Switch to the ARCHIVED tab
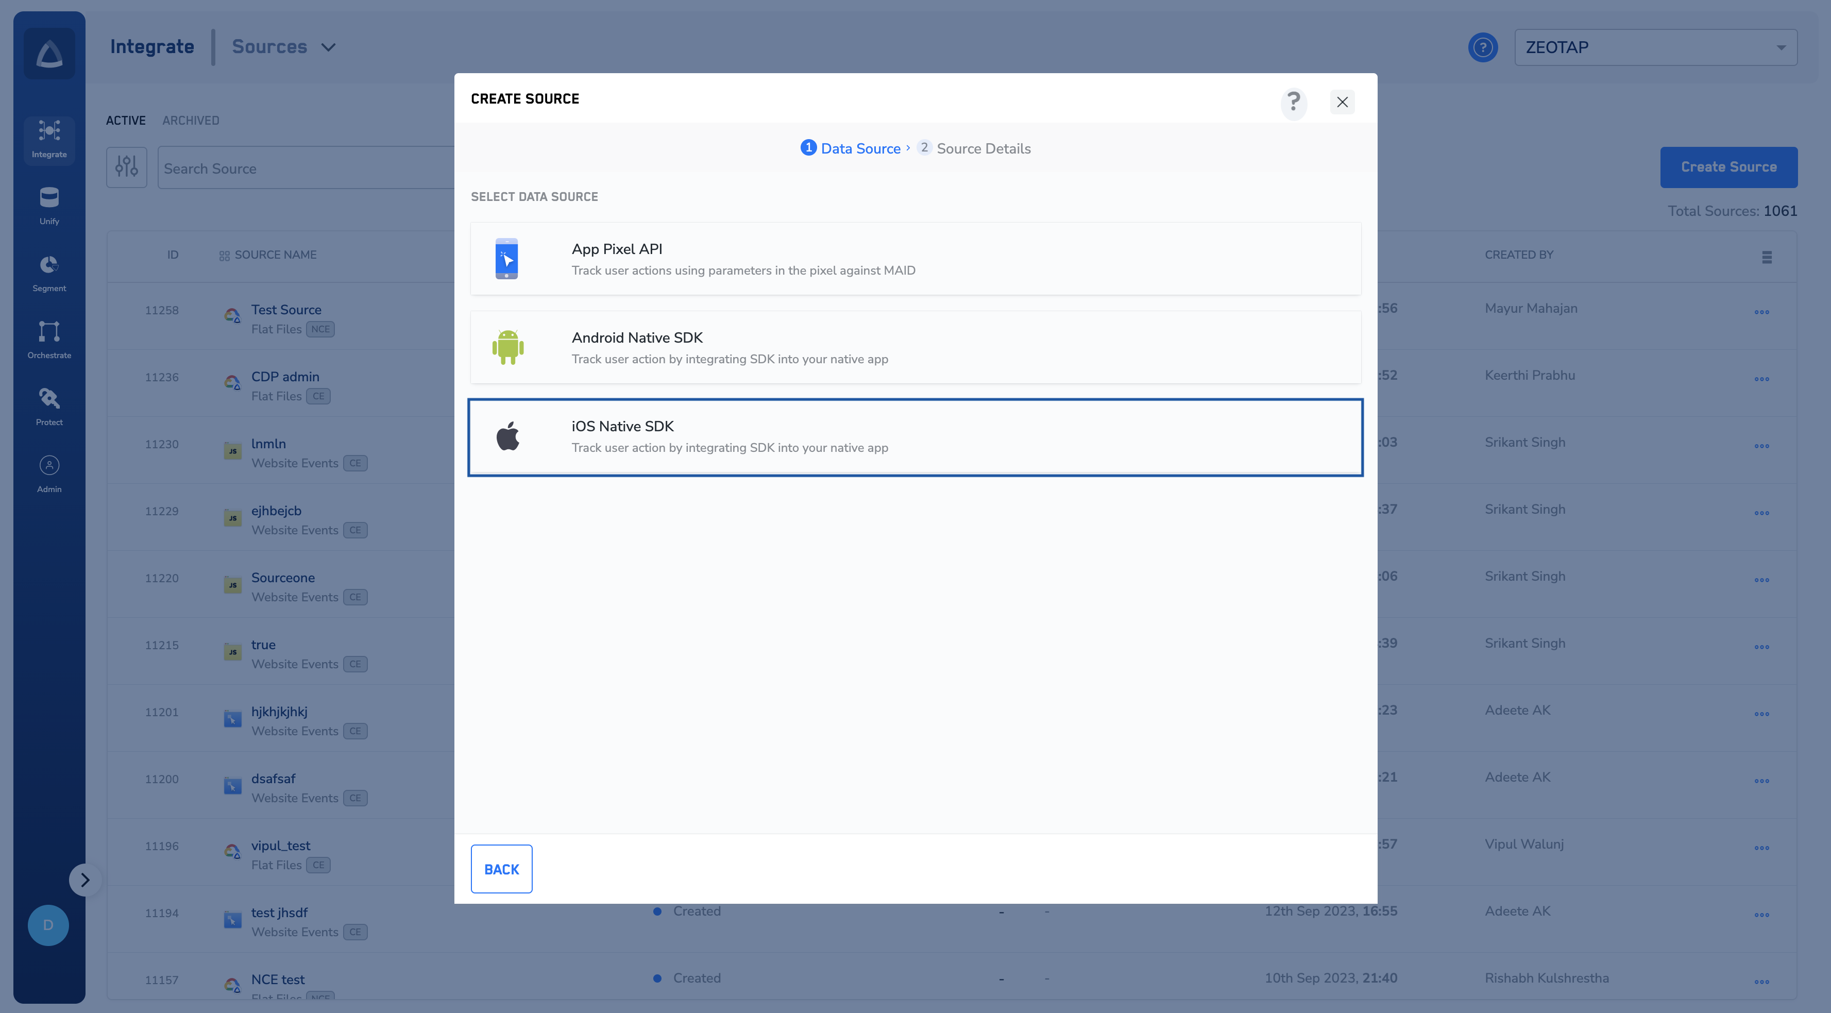 point(191,120)
